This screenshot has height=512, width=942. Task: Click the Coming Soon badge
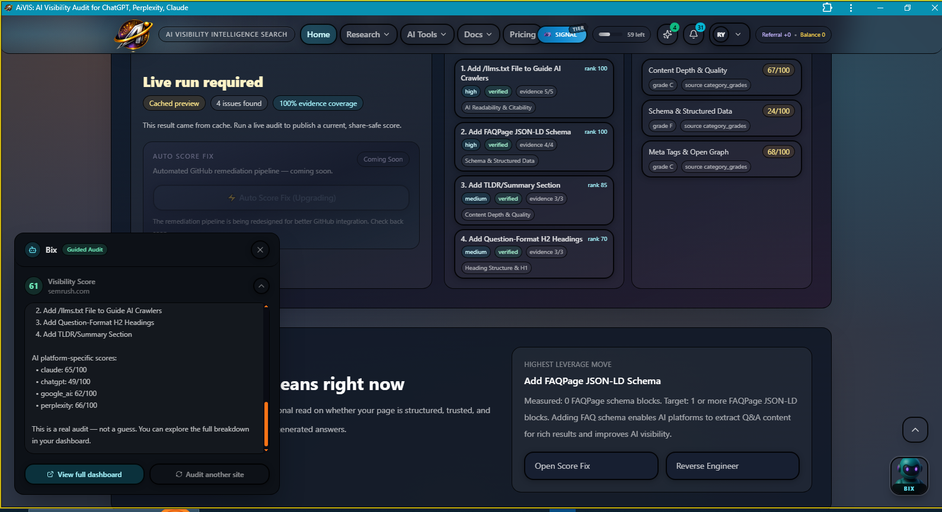(x=383, y=159)
